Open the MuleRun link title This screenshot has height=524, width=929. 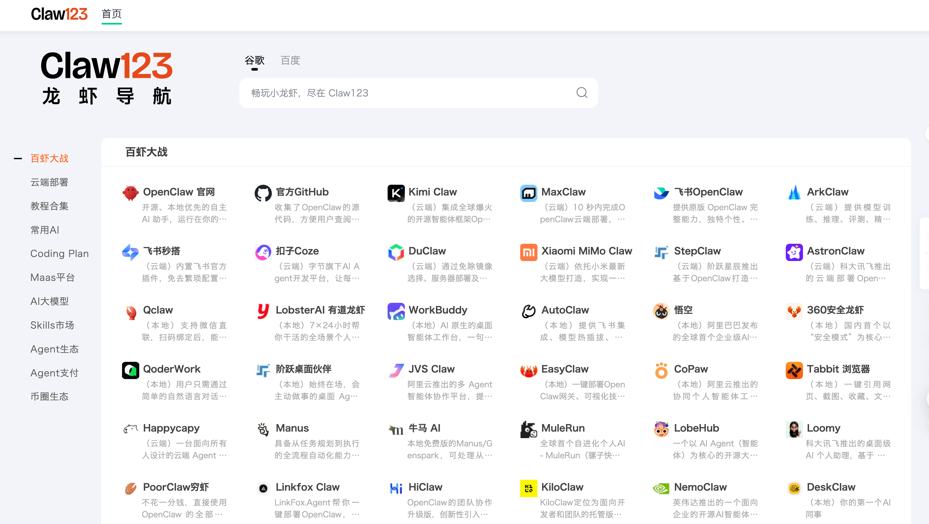tap(563, 428)
